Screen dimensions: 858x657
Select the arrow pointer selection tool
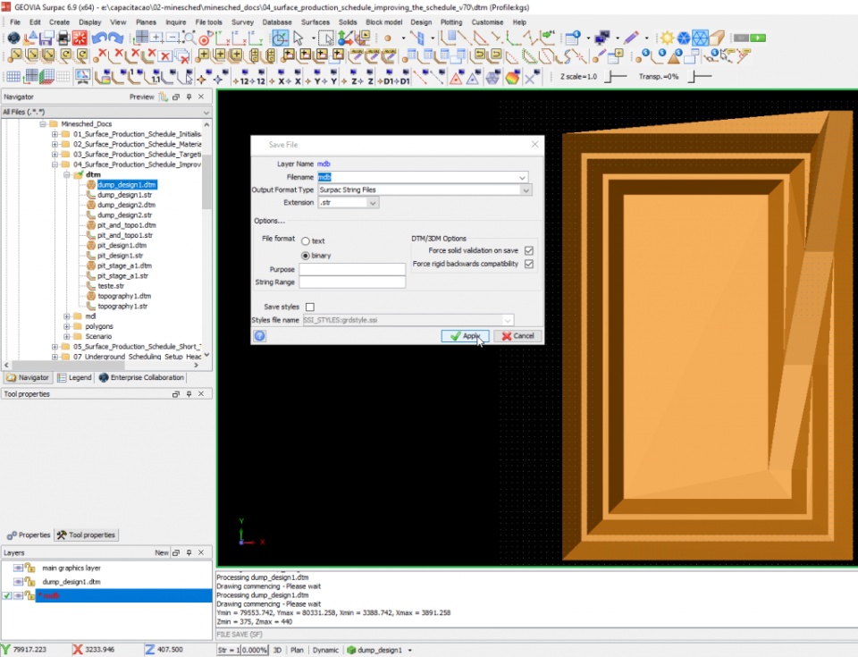(299, 38)
